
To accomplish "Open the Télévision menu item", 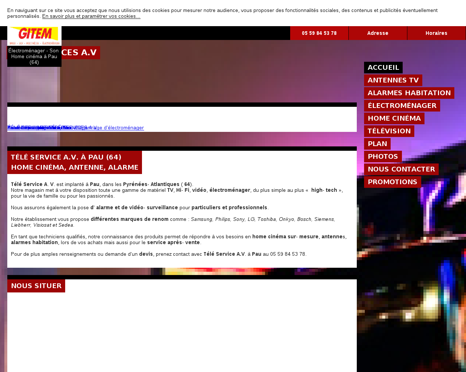I will pyautogui.click(x=389, y=131).
